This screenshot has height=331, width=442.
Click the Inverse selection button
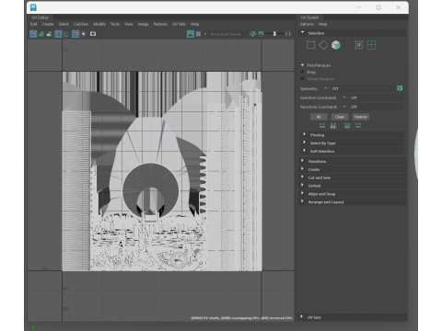click(x=360, y=117)
